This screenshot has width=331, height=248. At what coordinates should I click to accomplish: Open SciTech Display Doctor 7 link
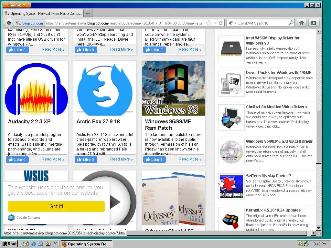pyautogui.click(x=269, y=176)
